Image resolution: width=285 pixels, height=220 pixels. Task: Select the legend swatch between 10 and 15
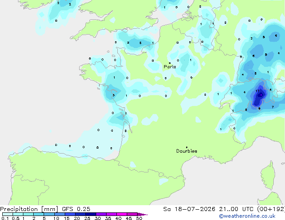60,214
